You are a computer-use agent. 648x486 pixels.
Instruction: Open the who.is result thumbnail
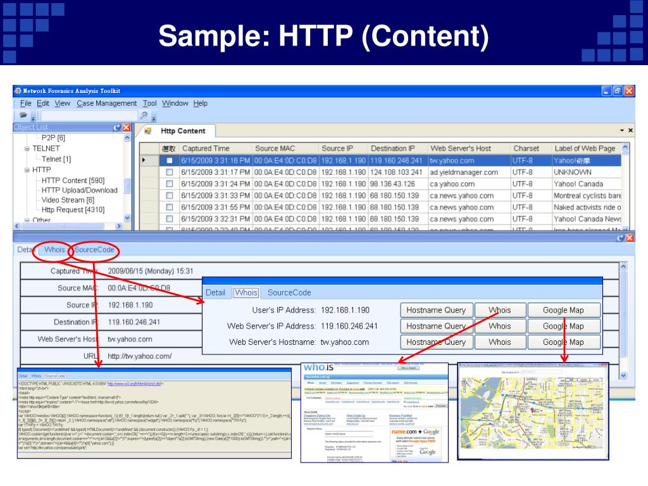375,413
